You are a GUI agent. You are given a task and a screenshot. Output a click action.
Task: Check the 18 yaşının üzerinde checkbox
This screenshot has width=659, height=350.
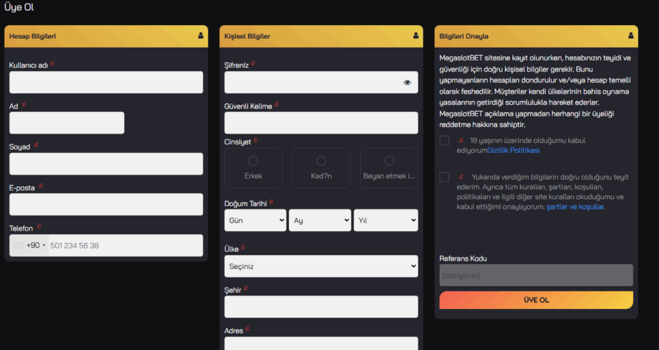444,141
